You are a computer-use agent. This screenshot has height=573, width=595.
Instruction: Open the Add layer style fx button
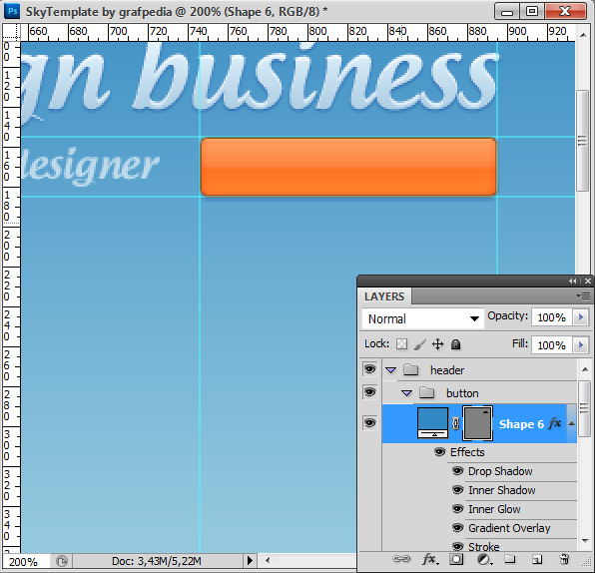pyautogui.click(x=429, y=559)
